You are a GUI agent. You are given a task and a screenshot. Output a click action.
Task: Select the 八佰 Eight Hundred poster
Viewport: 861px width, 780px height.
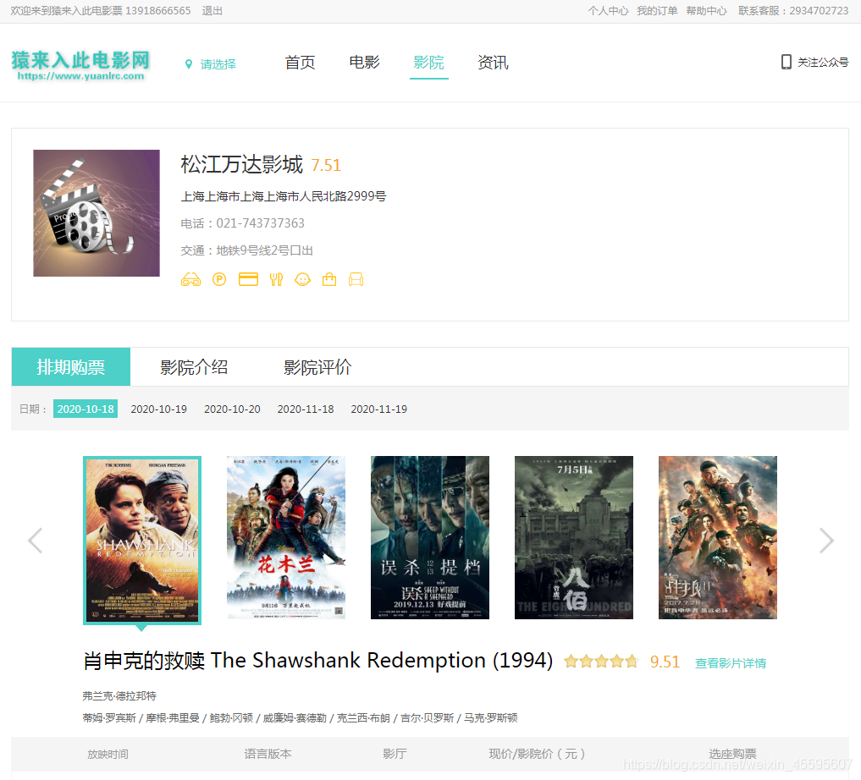(x=574, y=537)
